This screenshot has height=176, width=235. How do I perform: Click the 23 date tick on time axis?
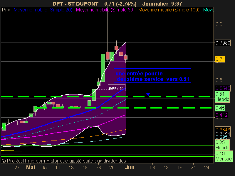tap(98, 167)
